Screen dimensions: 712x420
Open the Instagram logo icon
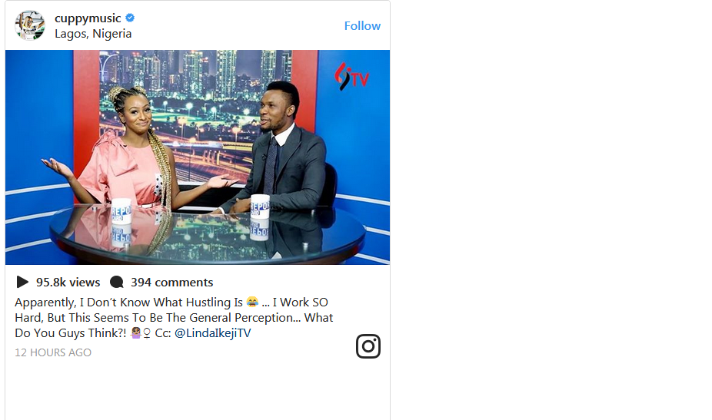point(368,346)
